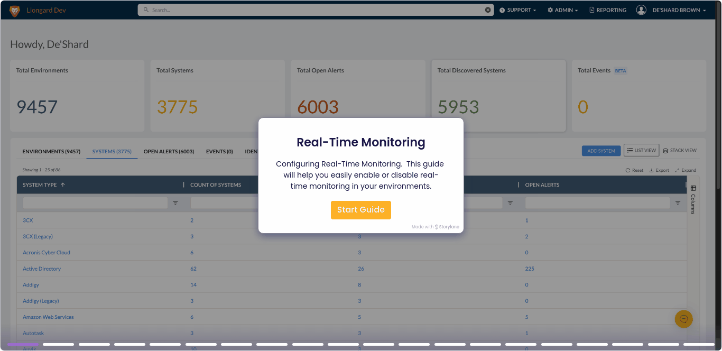Click the Total Discovered Systems card
This screenshot has width=722, height=351.
pyautogui.click(x=498, y=96)
